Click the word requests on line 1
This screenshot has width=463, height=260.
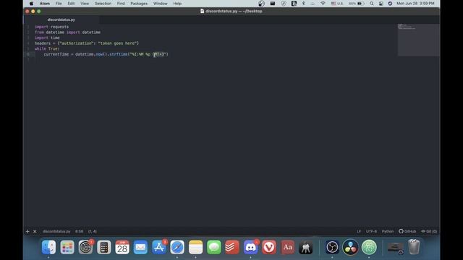click(59, 27)
